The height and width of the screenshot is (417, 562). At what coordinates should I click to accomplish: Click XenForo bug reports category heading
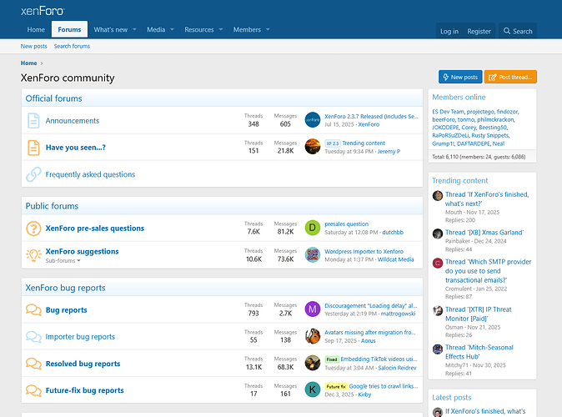(x=65, y=288)
